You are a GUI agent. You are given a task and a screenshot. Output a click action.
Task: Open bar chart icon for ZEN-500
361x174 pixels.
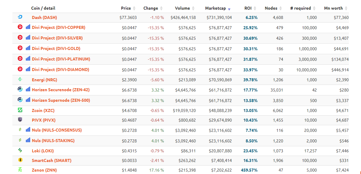28,100
